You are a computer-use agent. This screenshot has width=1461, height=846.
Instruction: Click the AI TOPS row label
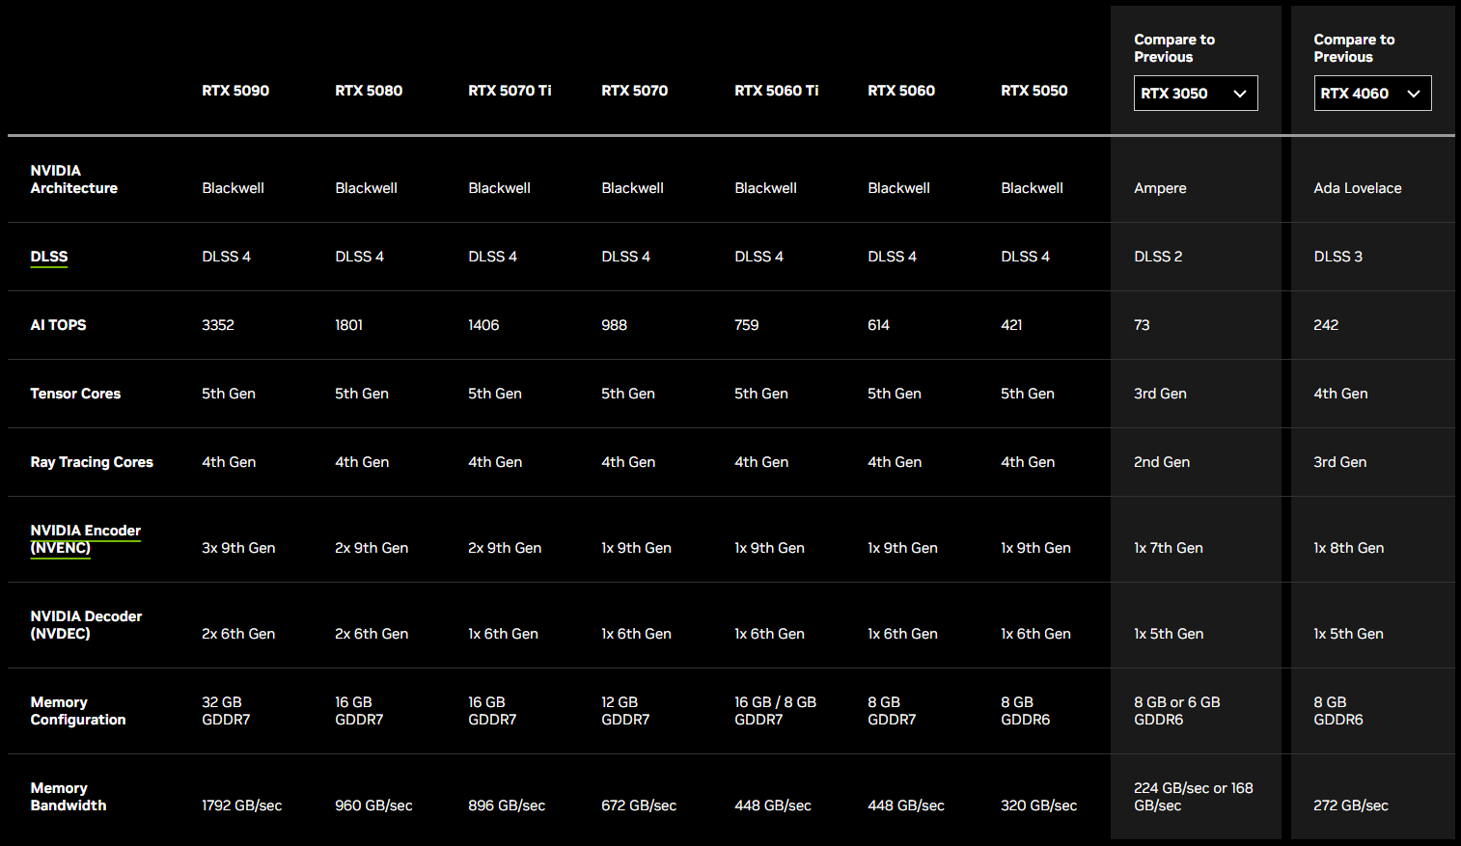coord(58,325)
